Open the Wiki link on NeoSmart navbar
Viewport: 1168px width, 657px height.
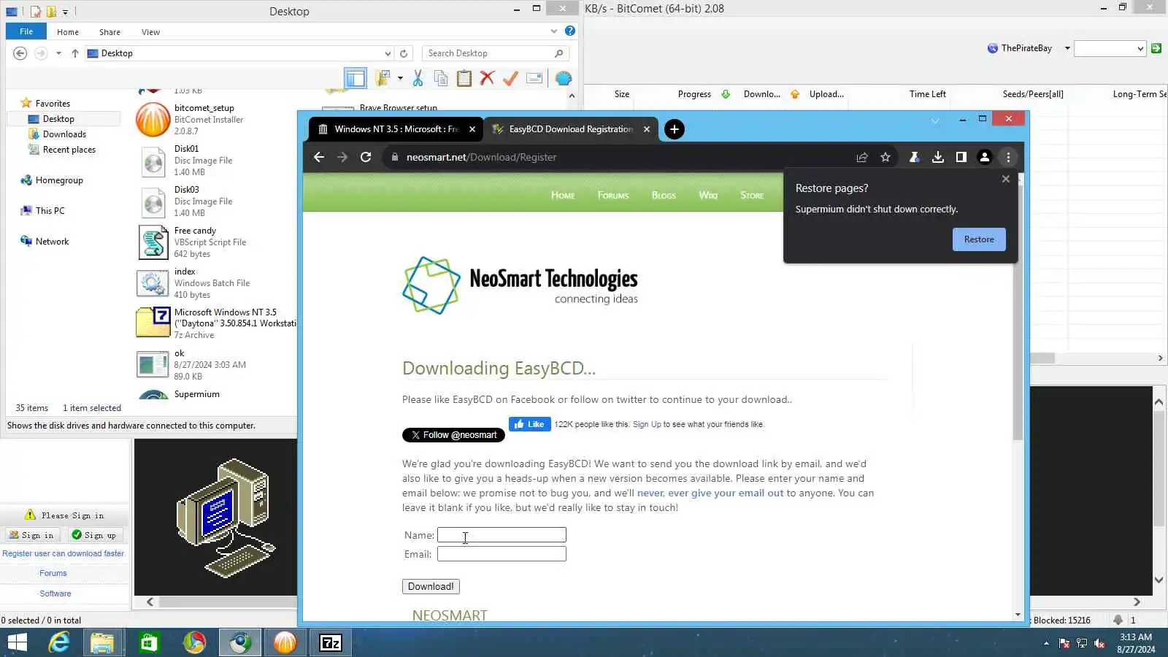point(708,196)
